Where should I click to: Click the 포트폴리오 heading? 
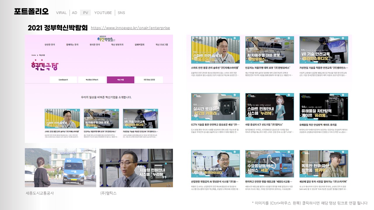tap(31, 11)
